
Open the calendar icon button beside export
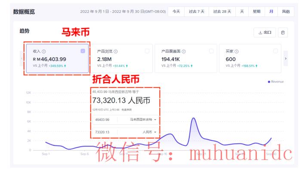283,33
